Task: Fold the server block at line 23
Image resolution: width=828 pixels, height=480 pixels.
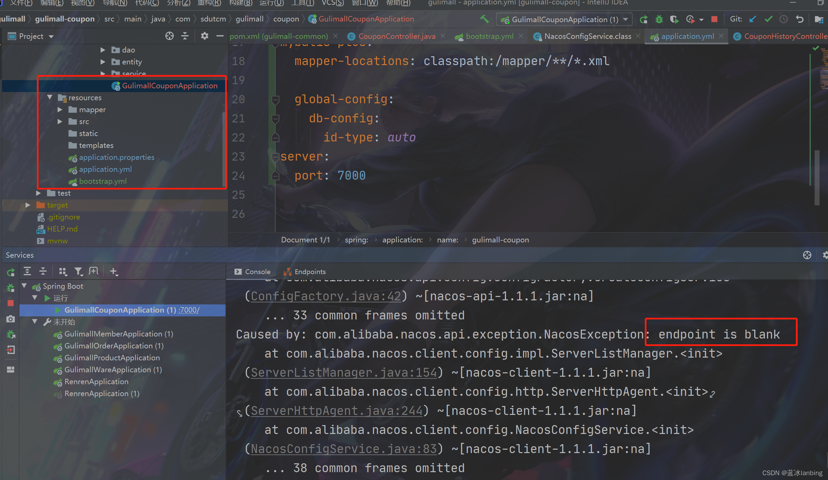Action: pos(276,157)
